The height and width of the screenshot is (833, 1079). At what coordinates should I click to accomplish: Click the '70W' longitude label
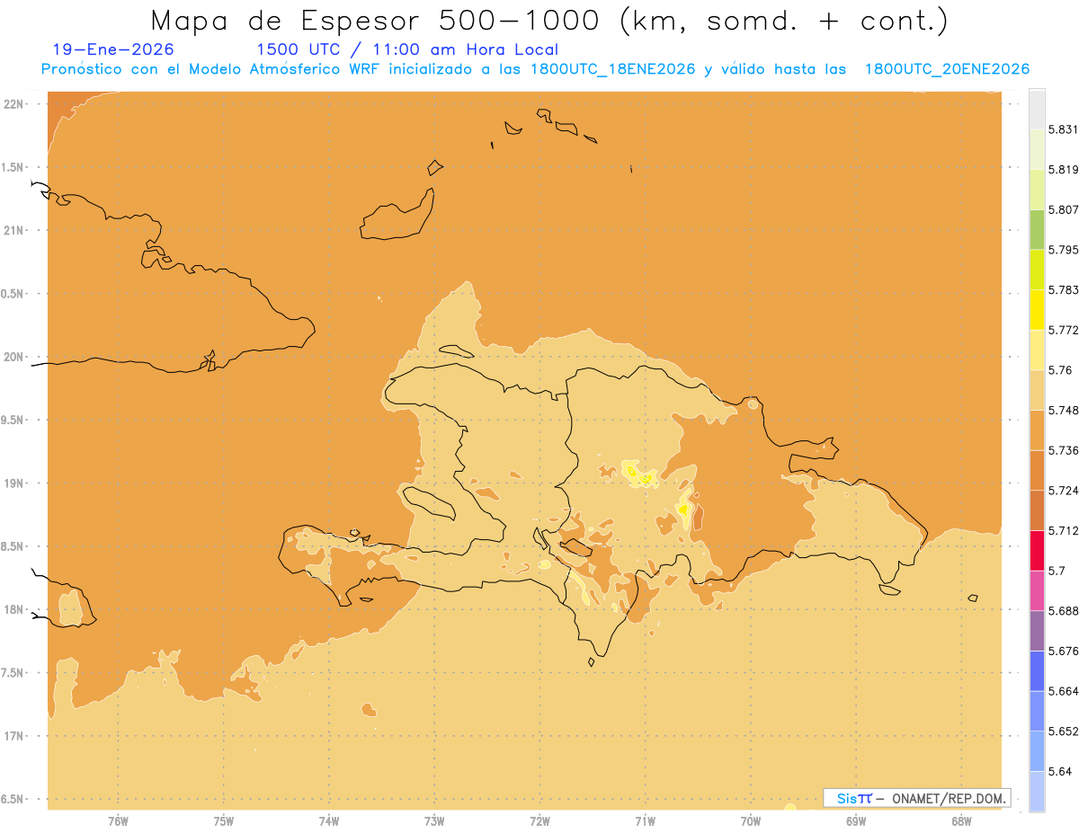click(751, 820)
